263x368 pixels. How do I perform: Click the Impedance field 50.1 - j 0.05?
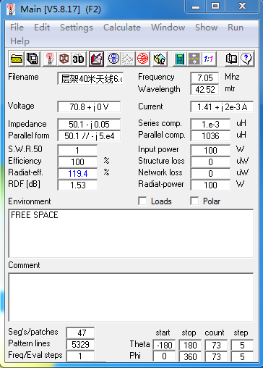tap(89, 124)
